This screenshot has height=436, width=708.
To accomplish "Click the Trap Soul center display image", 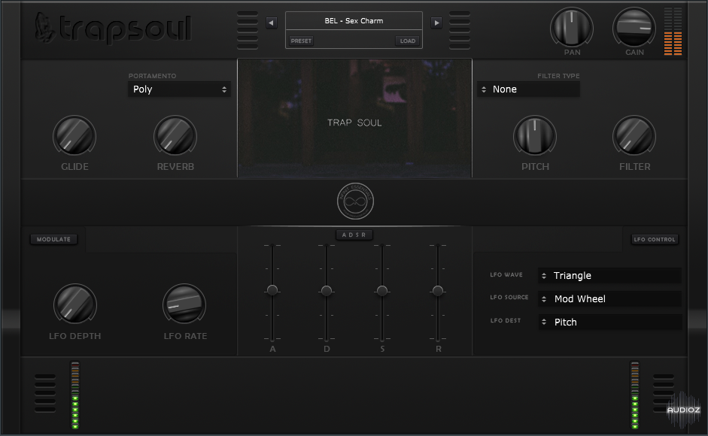I will click(x=354, y=118).
